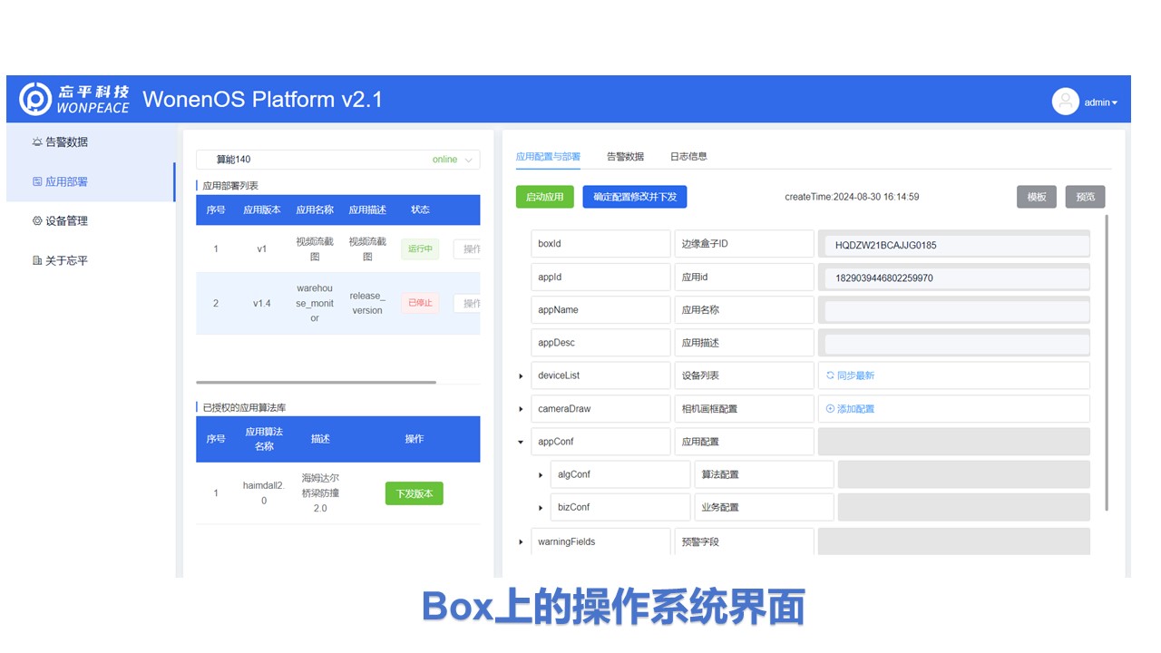Click the 应用名称 column header
Image resolution: width=1161 pixels, height=653 pixels.
tap(315, 210)
